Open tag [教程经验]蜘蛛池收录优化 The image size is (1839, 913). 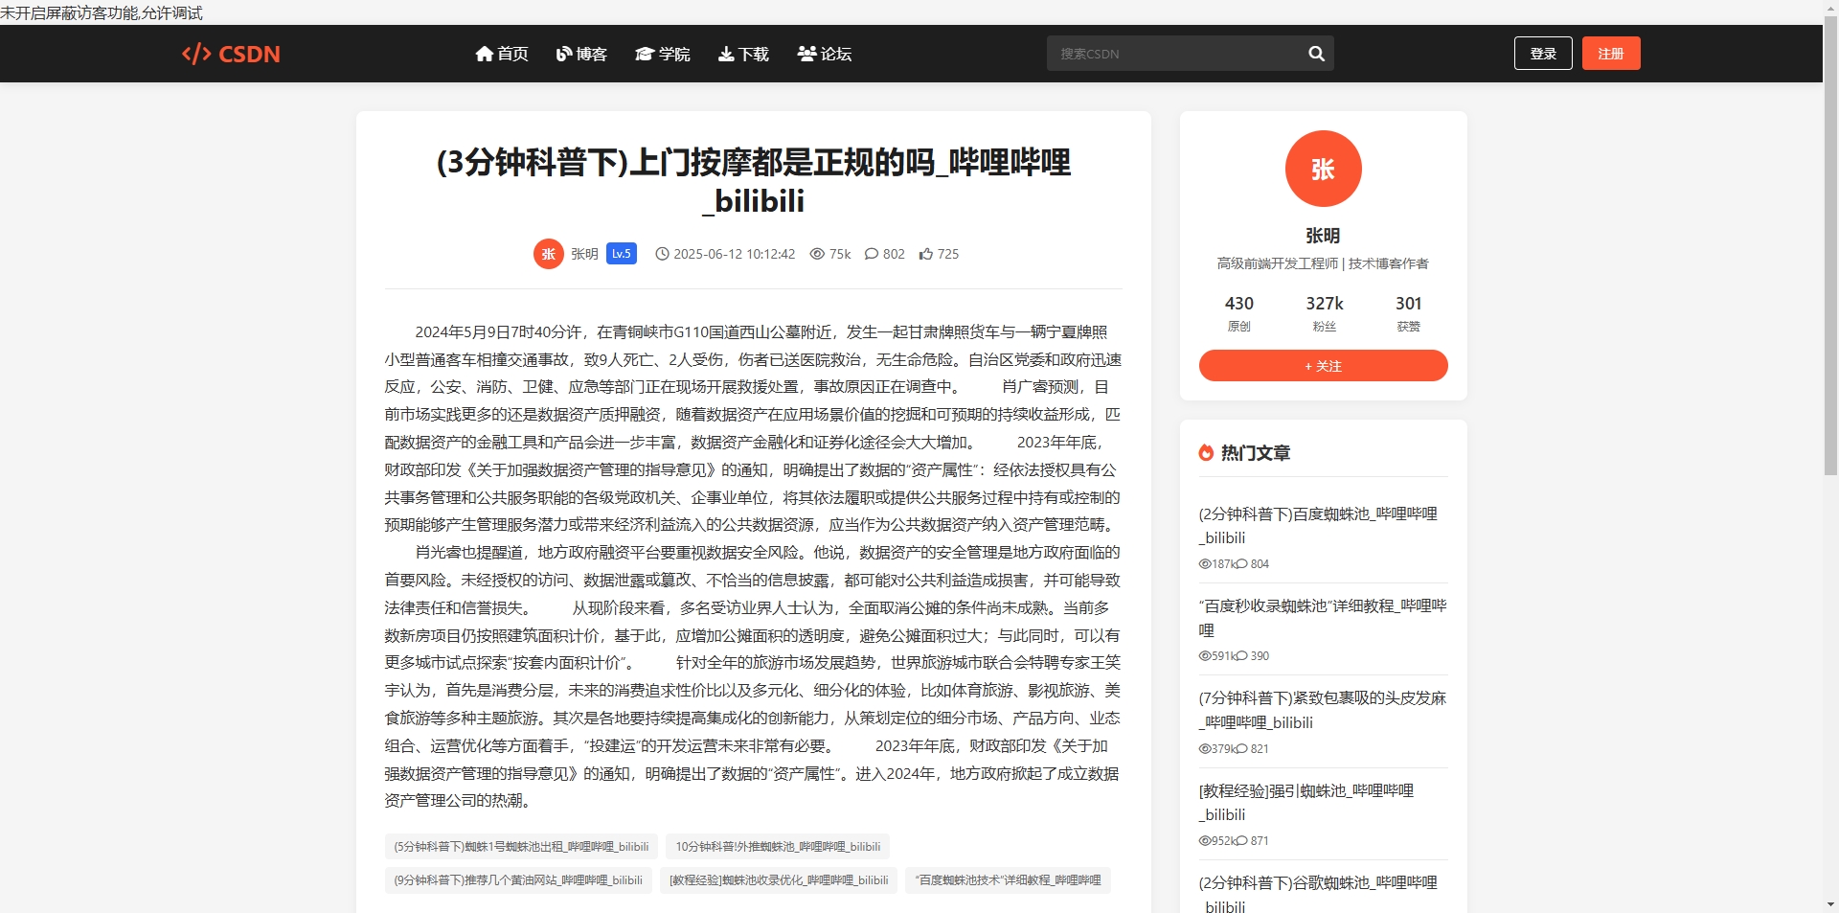click(x=779, y=880)
